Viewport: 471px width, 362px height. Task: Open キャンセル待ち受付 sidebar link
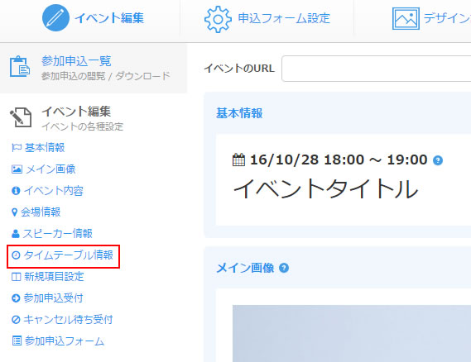62,319
